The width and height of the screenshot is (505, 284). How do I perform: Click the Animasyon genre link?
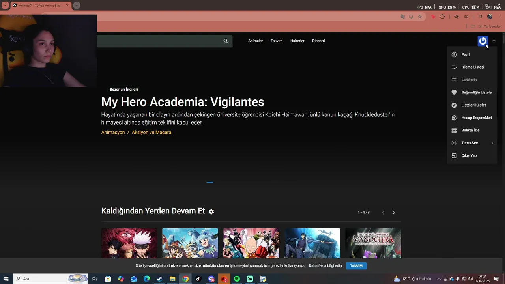(113, 132)
